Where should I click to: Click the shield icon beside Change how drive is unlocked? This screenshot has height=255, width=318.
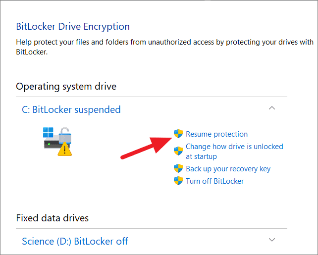pos(178,151)
